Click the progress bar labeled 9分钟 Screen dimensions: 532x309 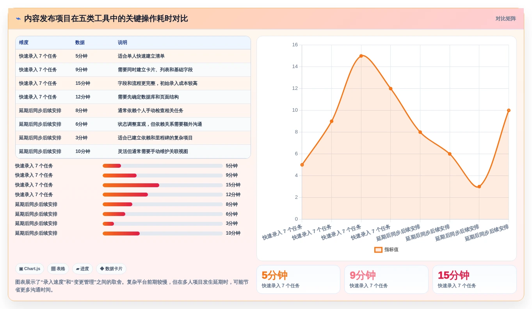click(162, 176)
